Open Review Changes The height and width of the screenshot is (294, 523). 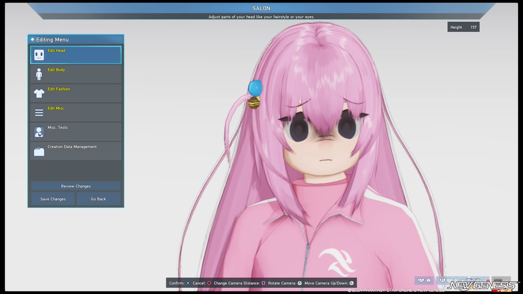(75, 186)
